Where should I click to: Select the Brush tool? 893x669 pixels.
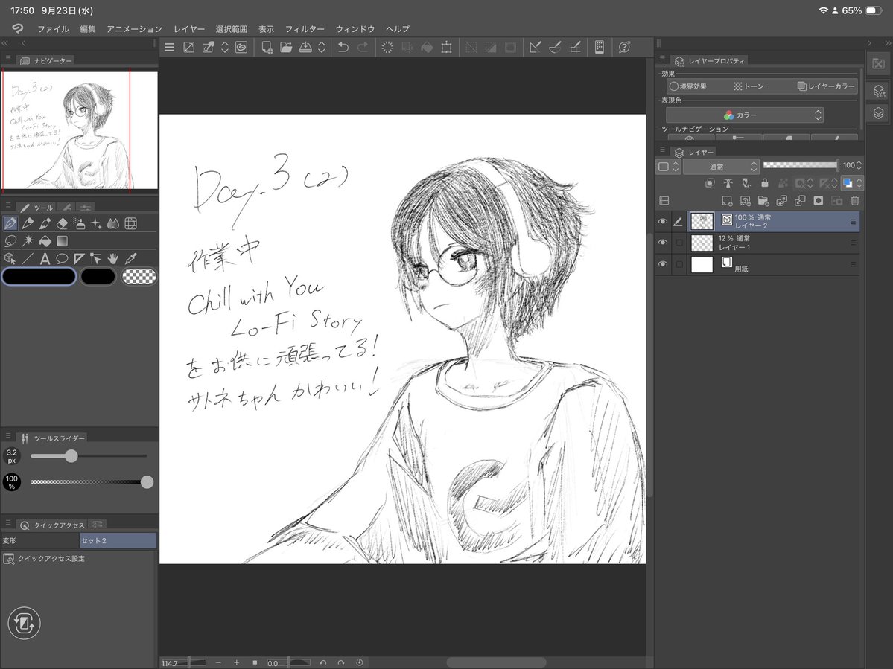pyautogui.click(x=45, y=223)
